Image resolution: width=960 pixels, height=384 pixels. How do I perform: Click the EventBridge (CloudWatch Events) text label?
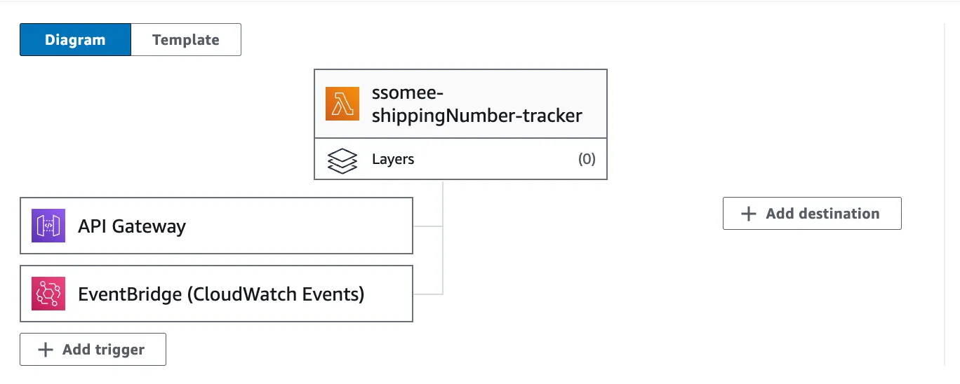pos(221,294)
